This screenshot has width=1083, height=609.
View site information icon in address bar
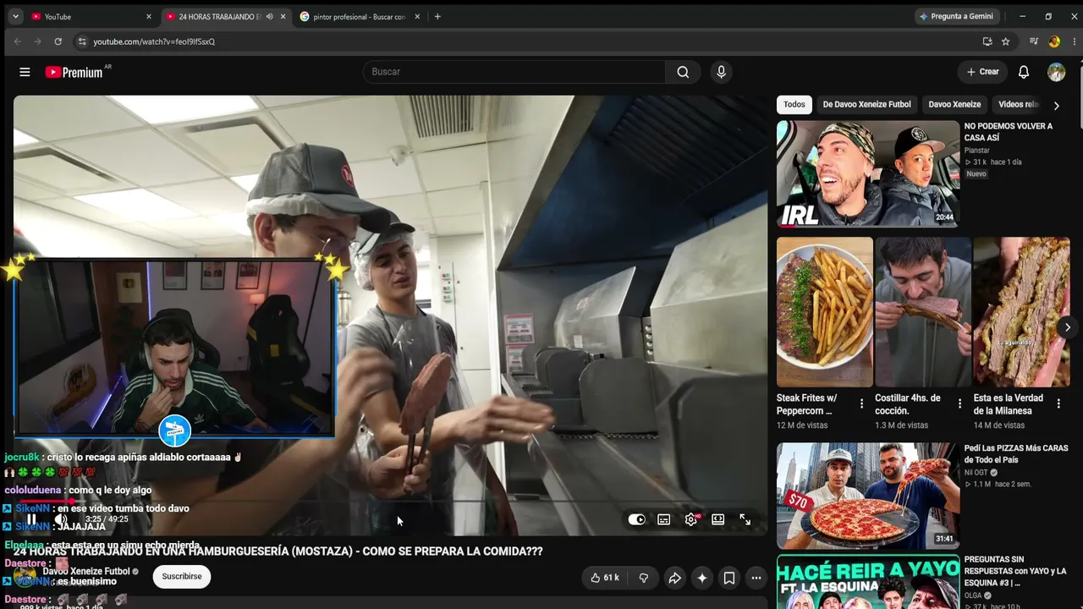(82, 41)
